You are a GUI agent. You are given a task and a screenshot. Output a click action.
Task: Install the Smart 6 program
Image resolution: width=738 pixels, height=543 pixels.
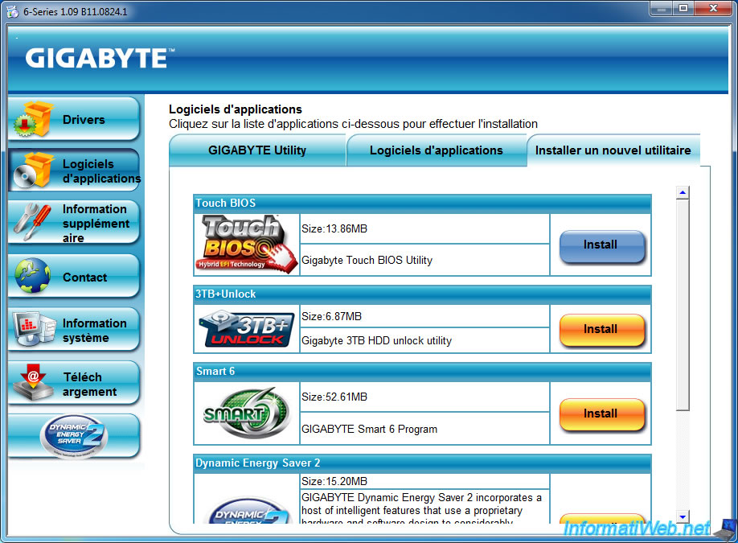(601, 414)
